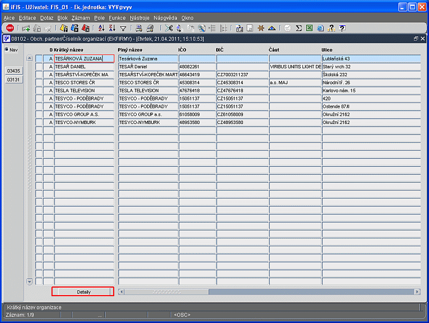
Task: Click the VIRIBUS UNITIS LIGHT DE cell
Action: [295, 67]
